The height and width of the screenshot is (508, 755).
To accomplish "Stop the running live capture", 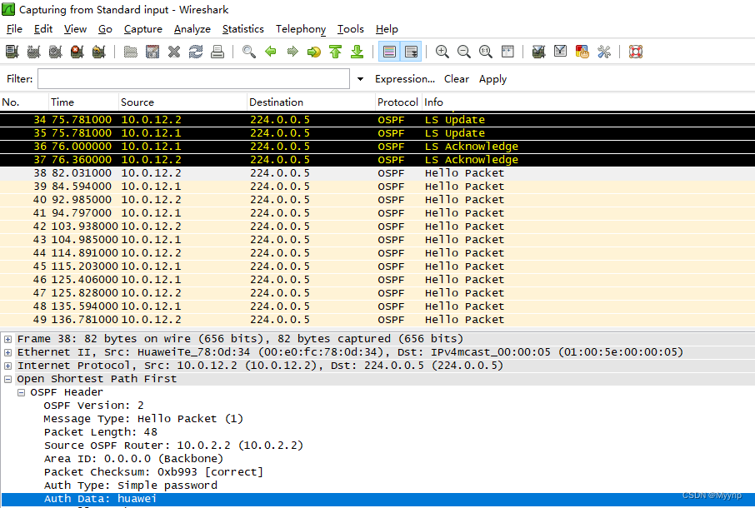I will click(77, 52).
